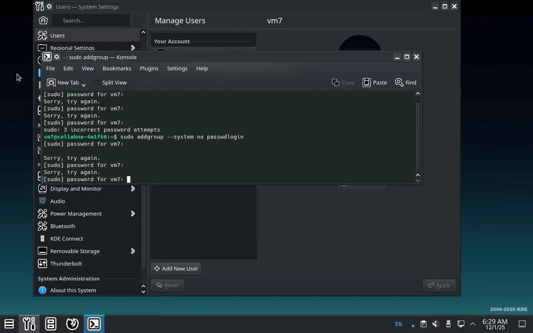Screen dimensions: 533x333
Task: Select the Users entry in the sidebar
Action: pyautogui.click(x=87, y=35)
